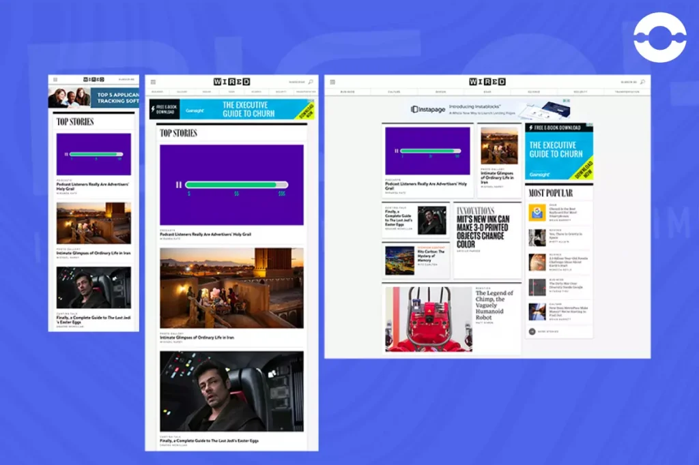Screen dimensions: 699x465
Task: Open hamburger menu in tablet Wired view
Action: point(154,82)
